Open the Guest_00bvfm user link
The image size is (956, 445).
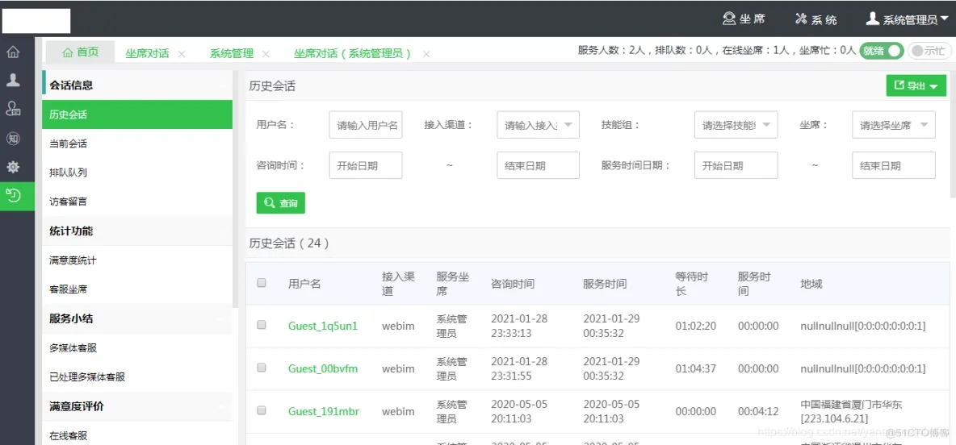click(322, 368)
